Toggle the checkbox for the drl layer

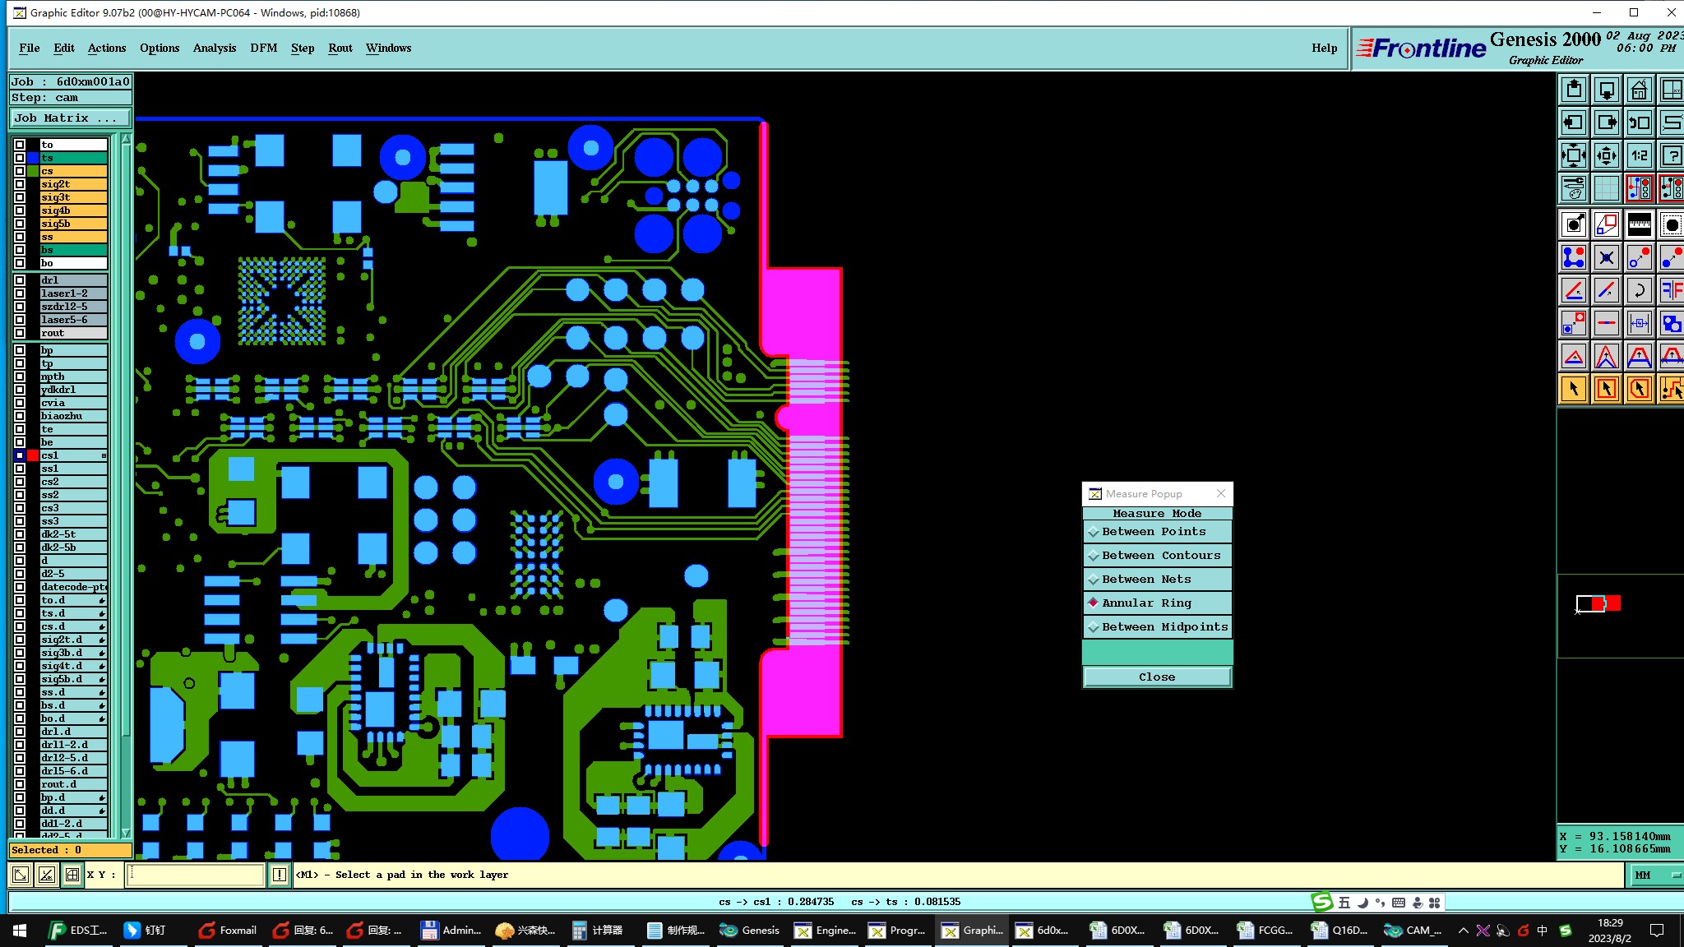(20, 280)
